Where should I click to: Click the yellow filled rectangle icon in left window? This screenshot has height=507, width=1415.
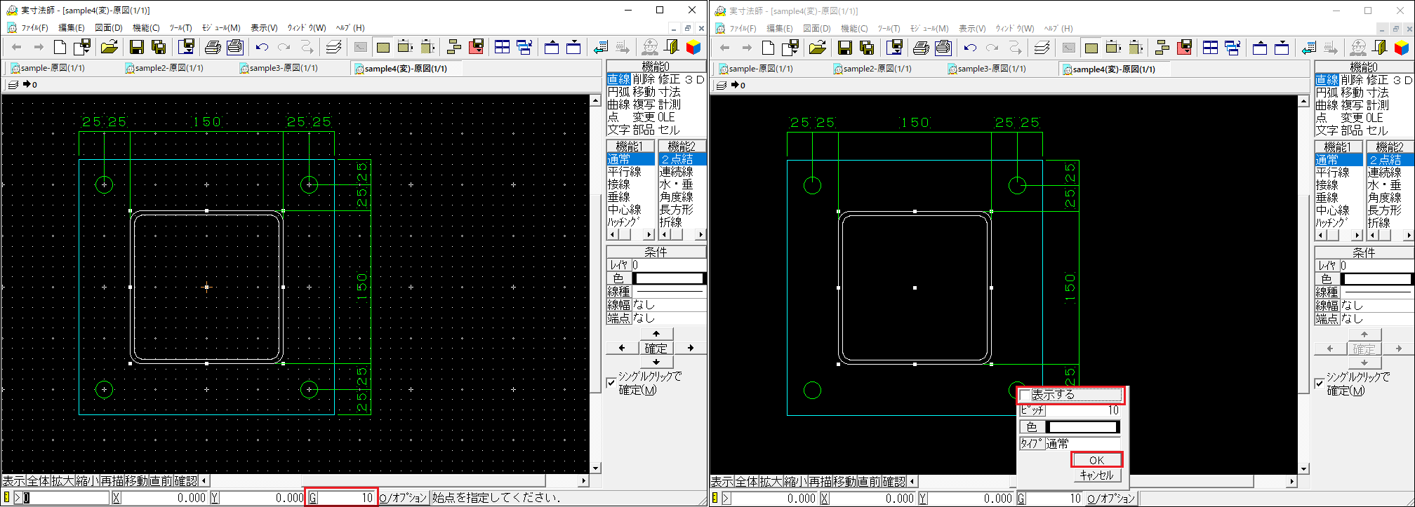383,47
